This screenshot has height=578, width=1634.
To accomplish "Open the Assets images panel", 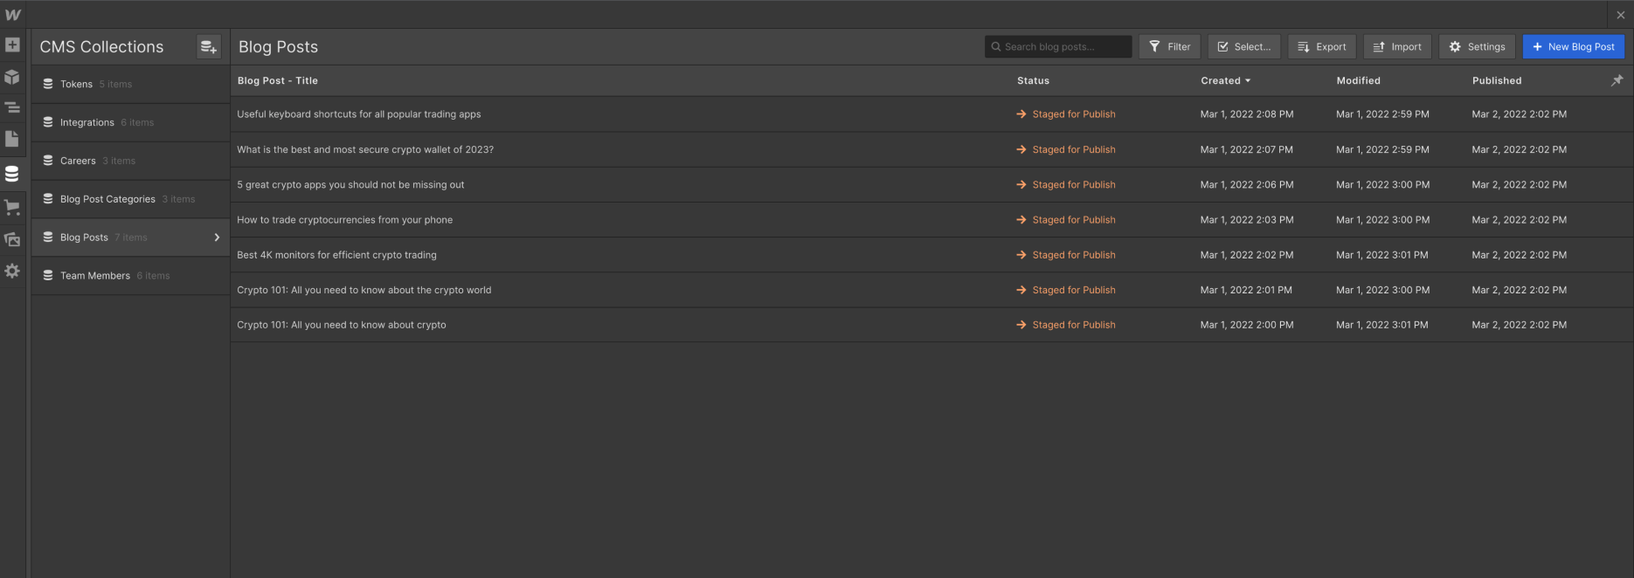I will coord(12,239).
